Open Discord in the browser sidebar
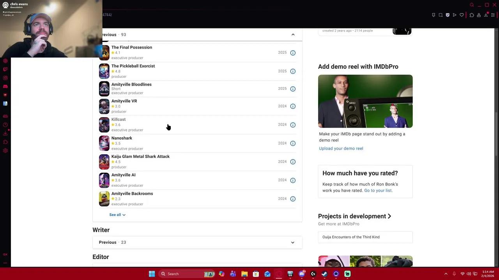Viewport: 499px width, 280px height. point(5,86)
